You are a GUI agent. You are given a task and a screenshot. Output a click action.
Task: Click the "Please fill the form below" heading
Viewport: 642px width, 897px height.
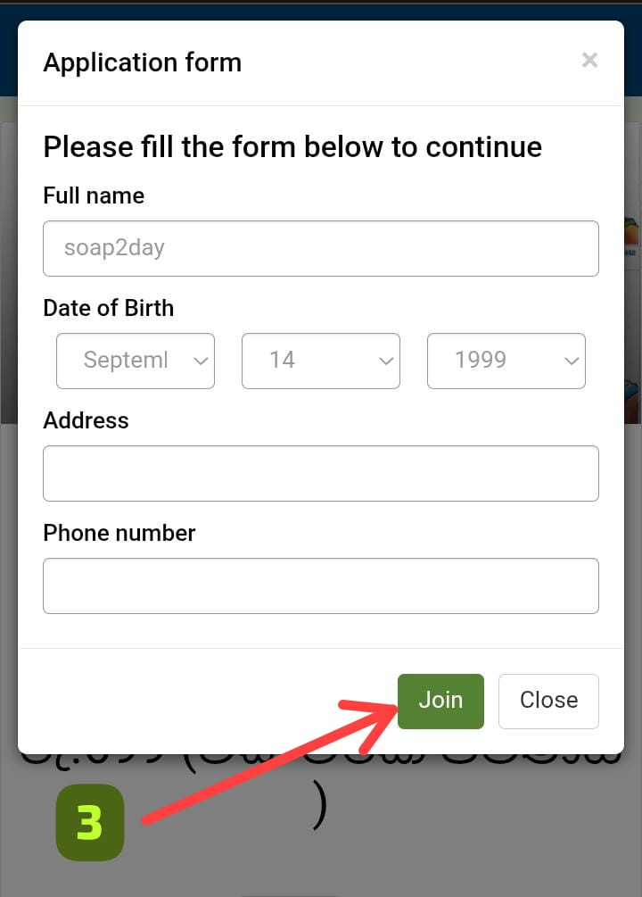coord(292,146)
